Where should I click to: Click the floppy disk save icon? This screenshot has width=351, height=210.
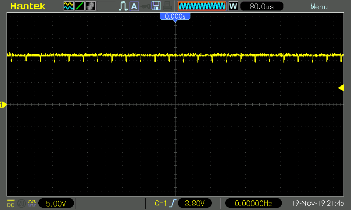pos(156,6)
